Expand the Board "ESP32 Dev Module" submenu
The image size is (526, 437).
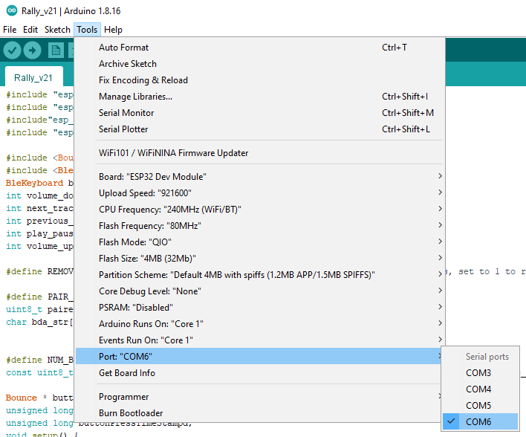259,177
